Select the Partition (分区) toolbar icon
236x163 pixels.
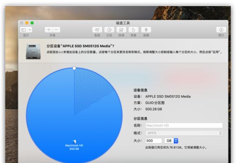[x=109, y=30]
